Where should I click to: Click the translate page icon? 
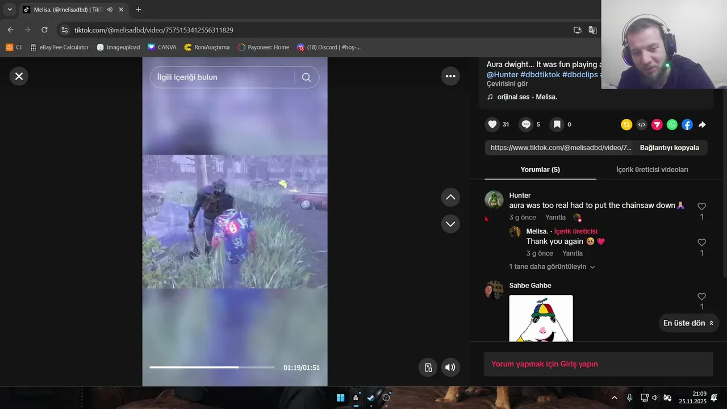592,30
